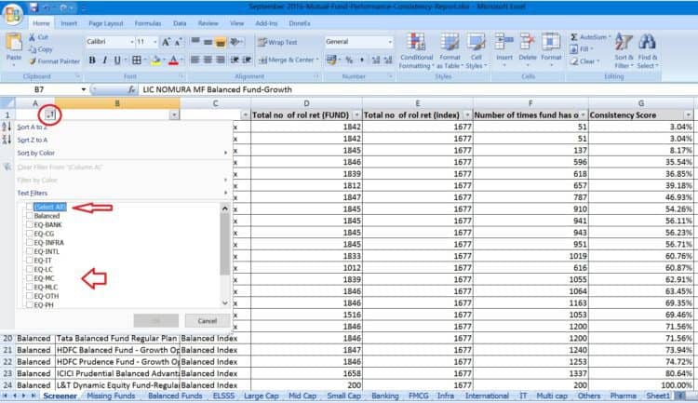Open Total no of rol ret (FUND) filter
The width and height of the screenshot is (698, 403).
coord(356,115)
